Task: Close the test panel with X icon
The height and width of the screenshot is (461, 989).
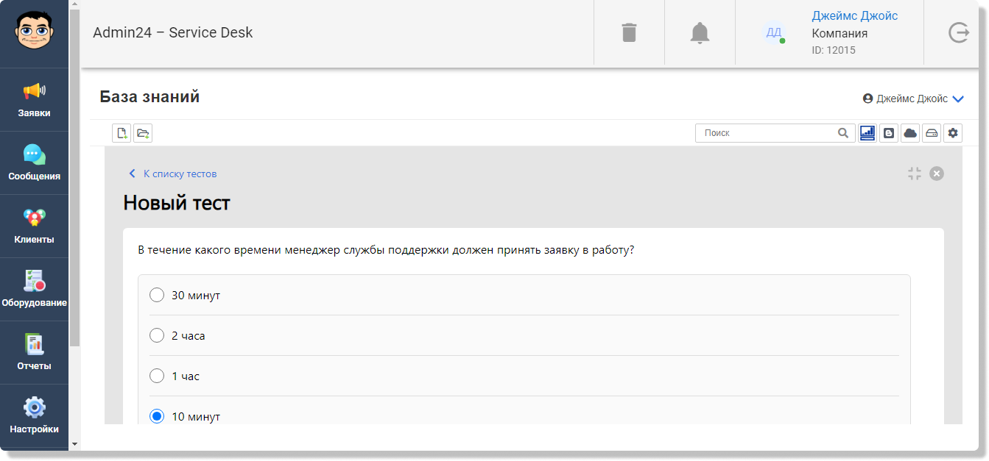Action: coord(937,174)
